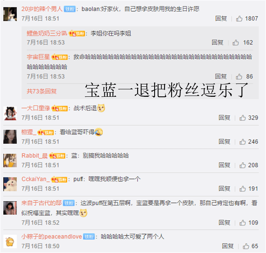Click thumbs-up on the 162-like reply
Image resolution: width=266 pixels, height=253 pixels.
236,42
